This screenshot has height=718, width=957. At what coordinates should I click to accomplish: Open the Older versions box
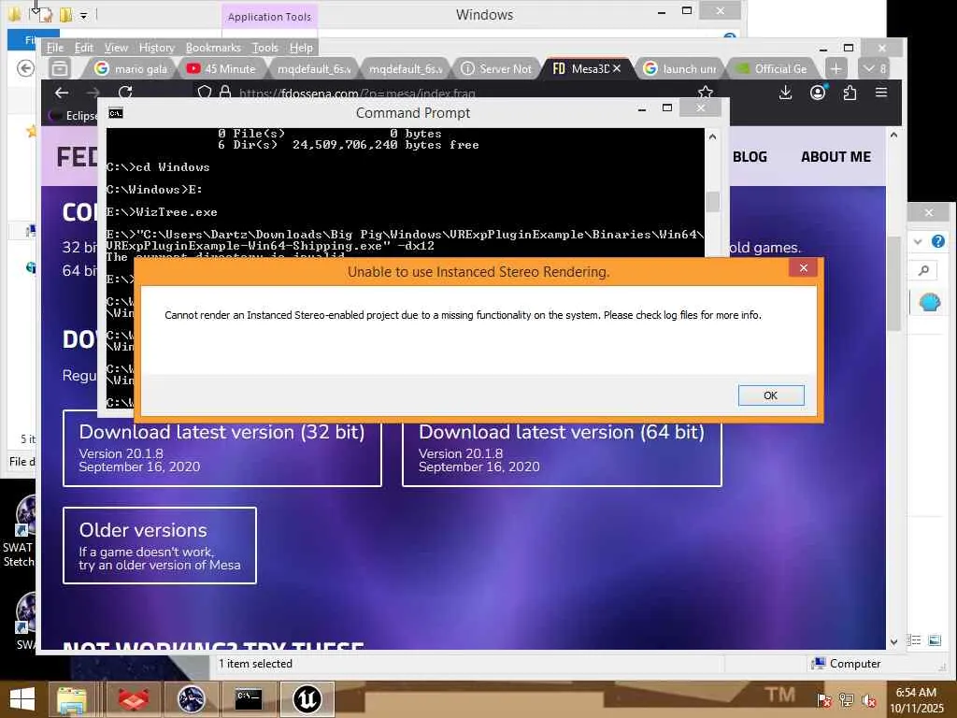click(x=159, y=545)
